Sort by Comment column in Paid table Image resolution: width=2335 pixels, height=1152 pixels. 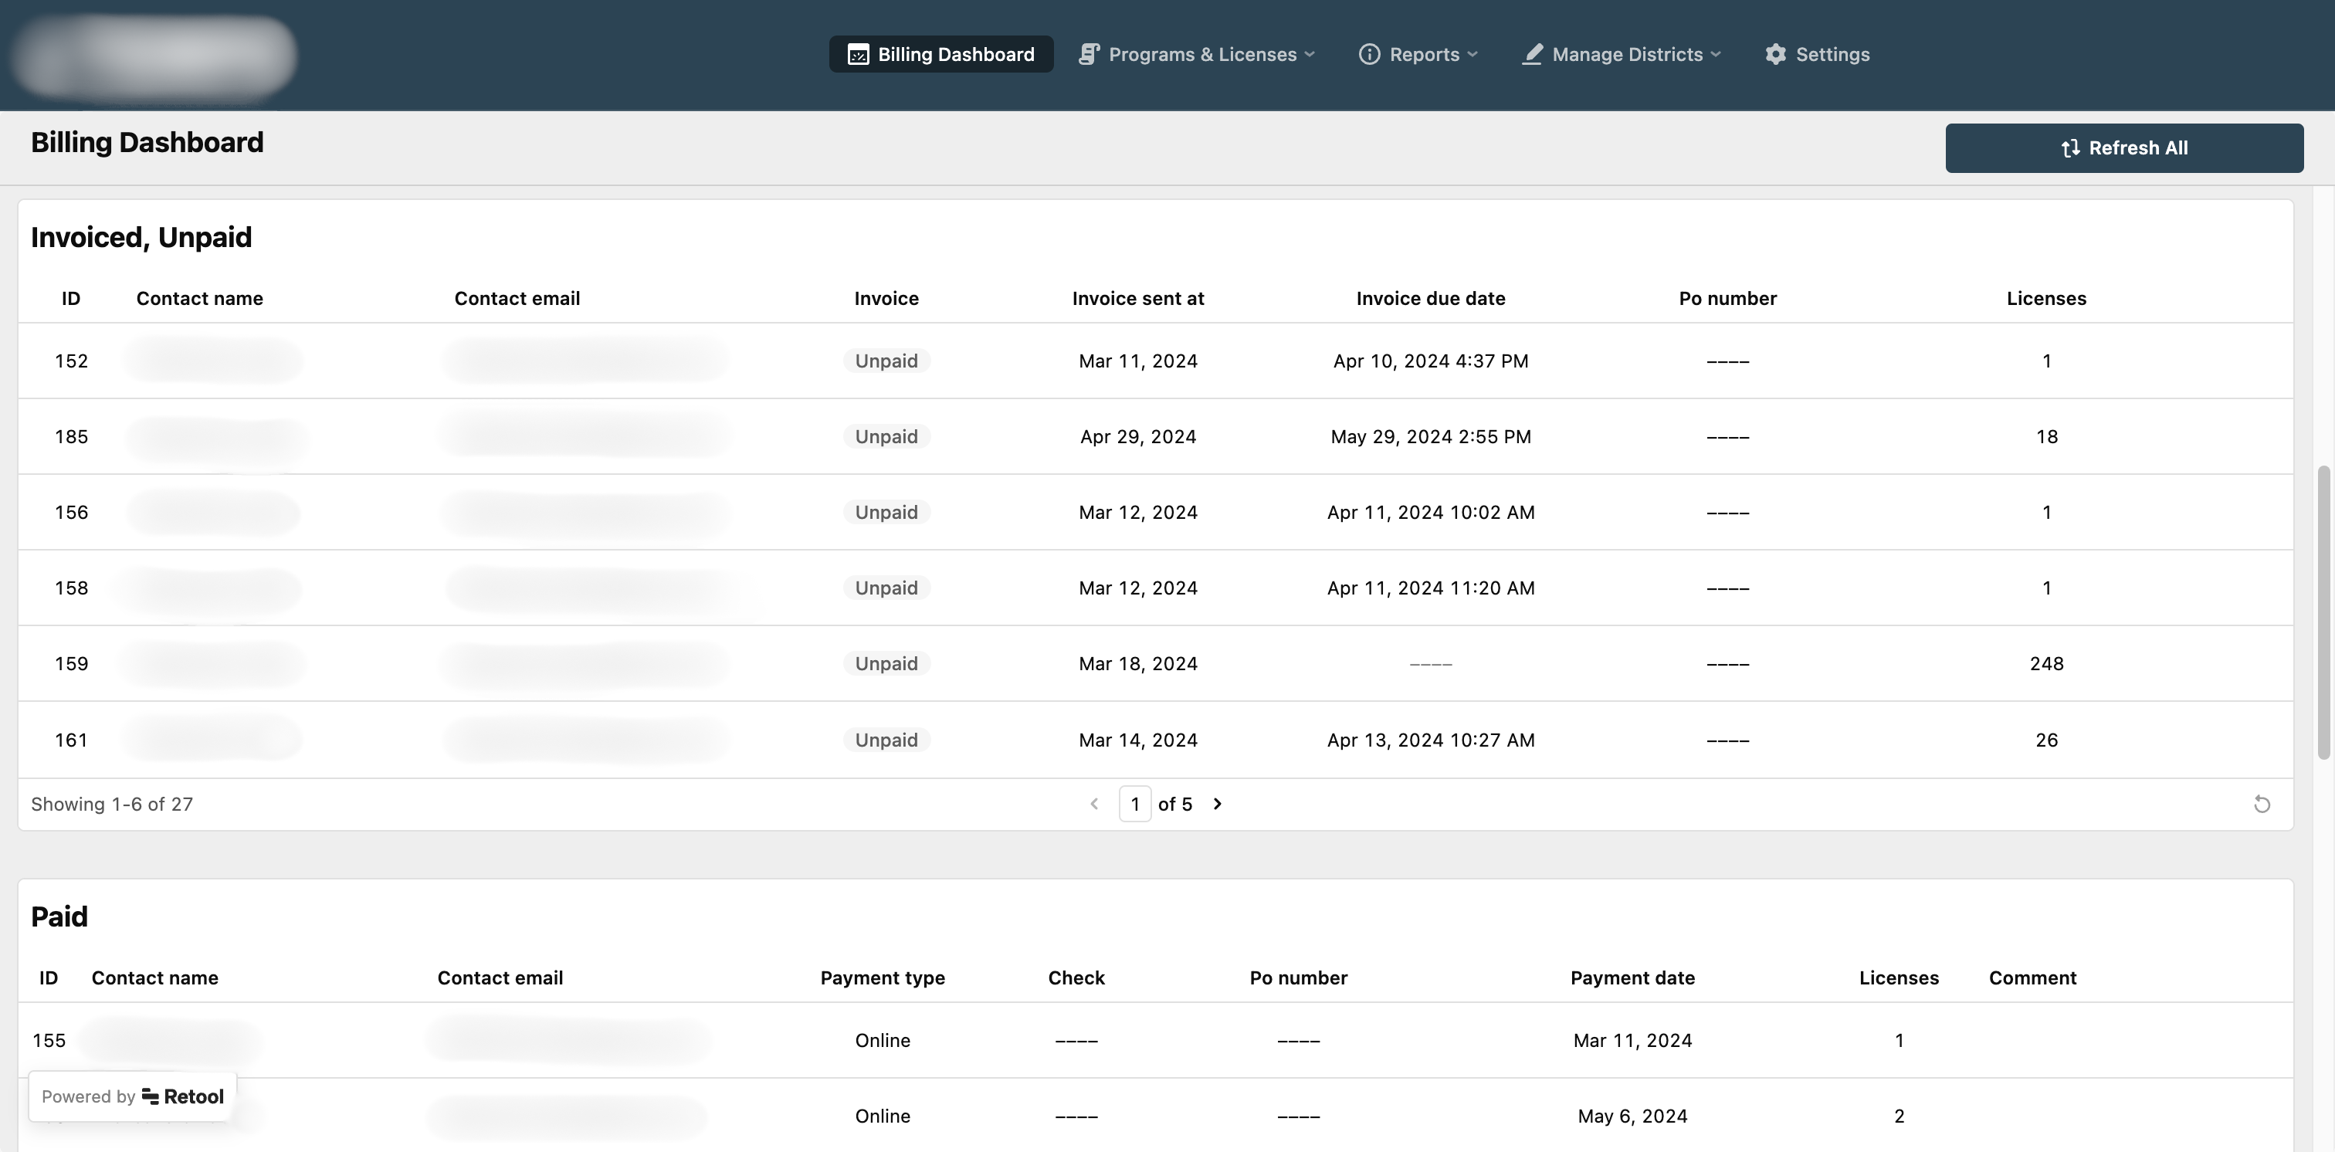pos(2032,978)
